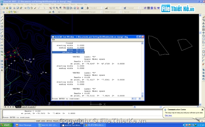The image size is (205, 127).
Task: Open the File menu
Action: coord(5,4)
